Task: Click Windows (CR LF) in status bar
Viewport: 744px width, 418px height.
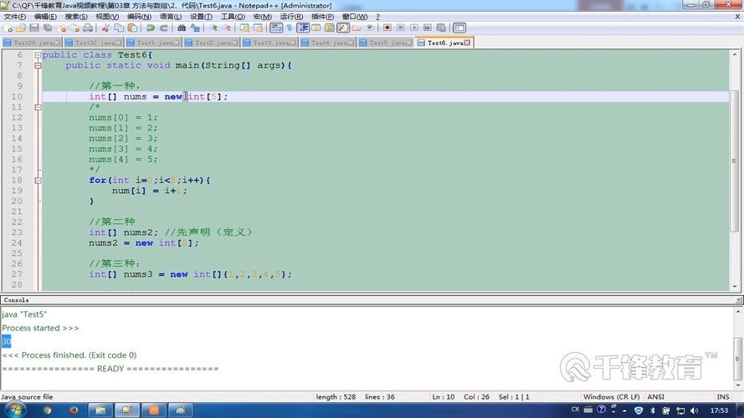Action: (x=610, y=396)
